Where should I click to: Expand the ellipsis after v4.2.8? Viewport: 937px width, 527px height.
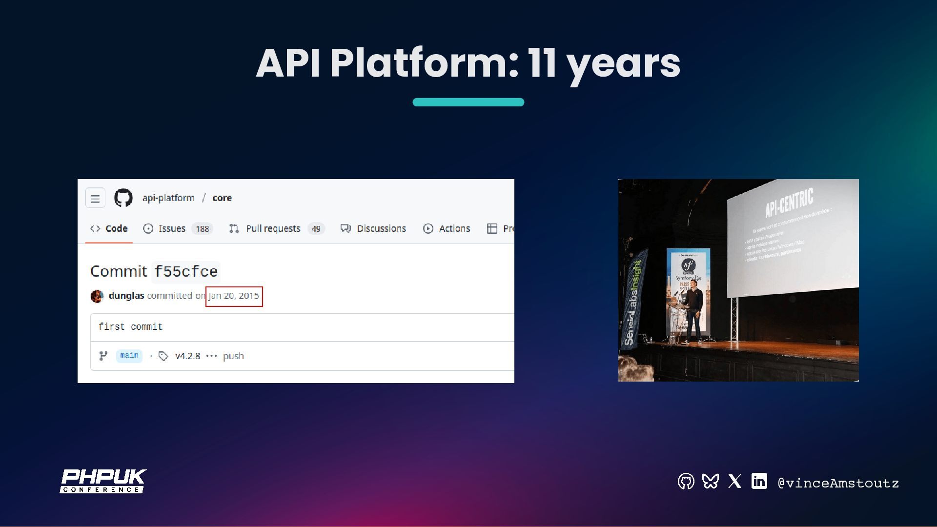point(211,356)
